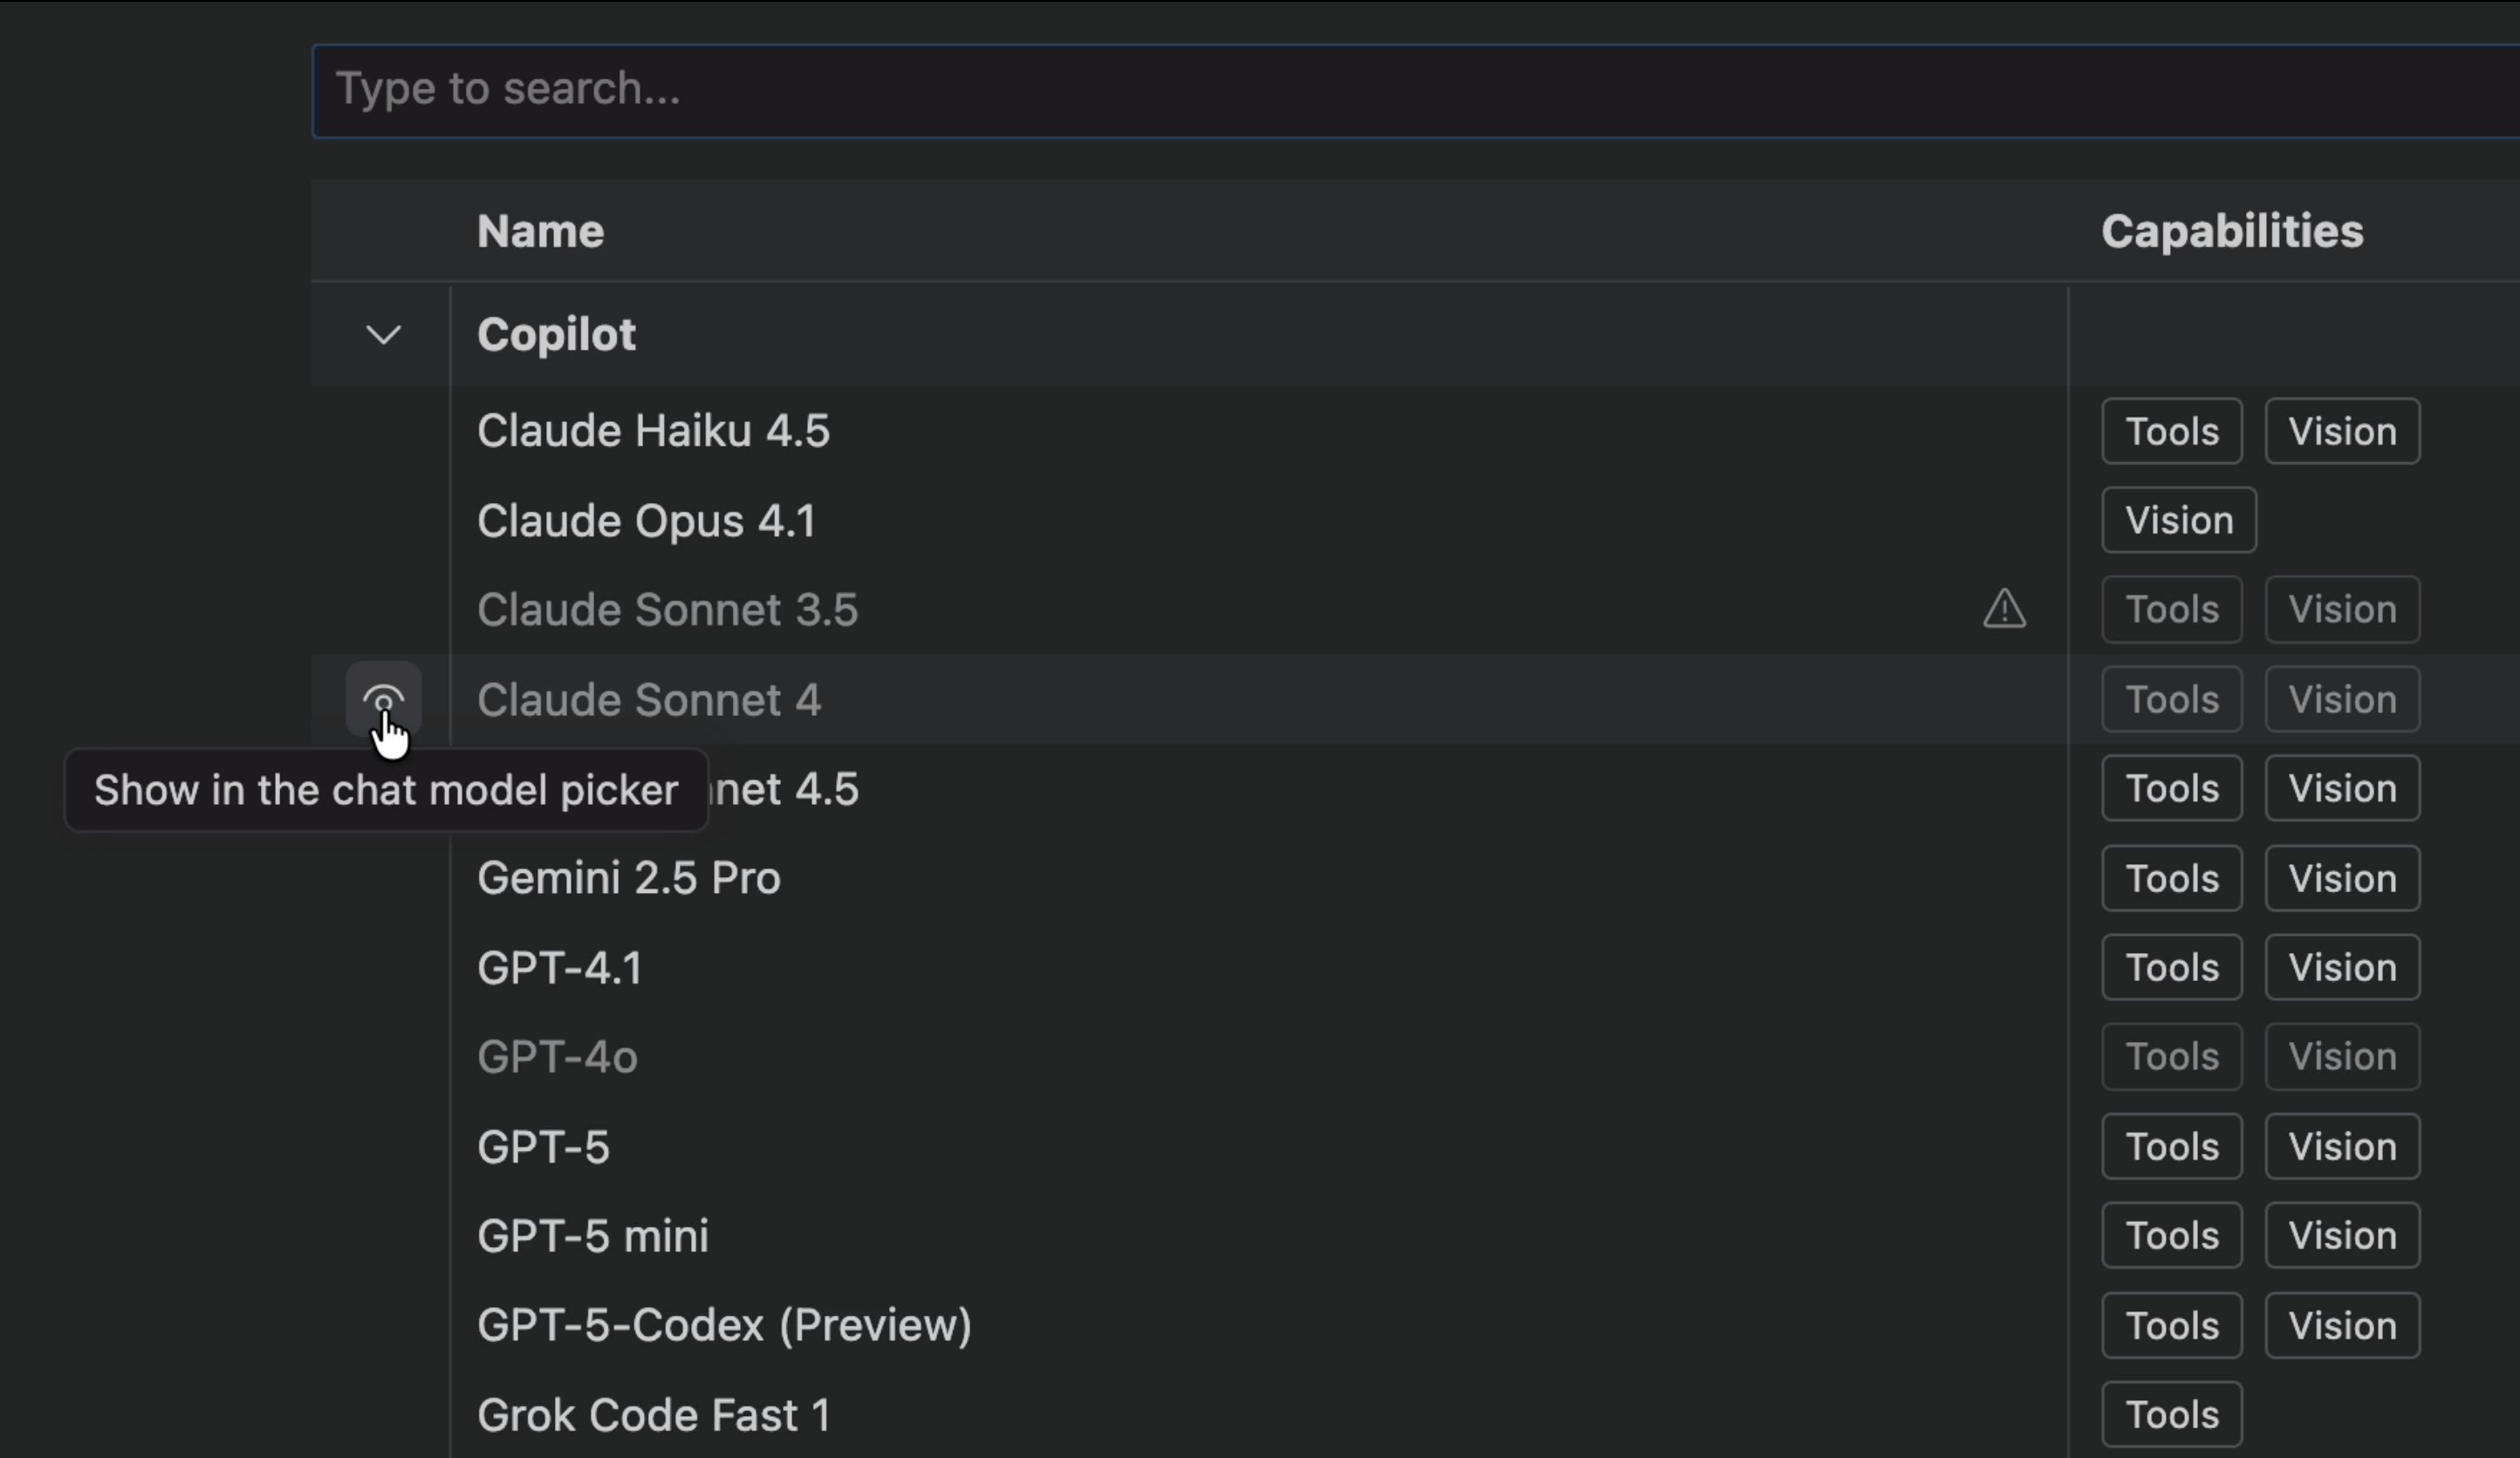
Task: Select the Name column header
Action: pos(540,231)
